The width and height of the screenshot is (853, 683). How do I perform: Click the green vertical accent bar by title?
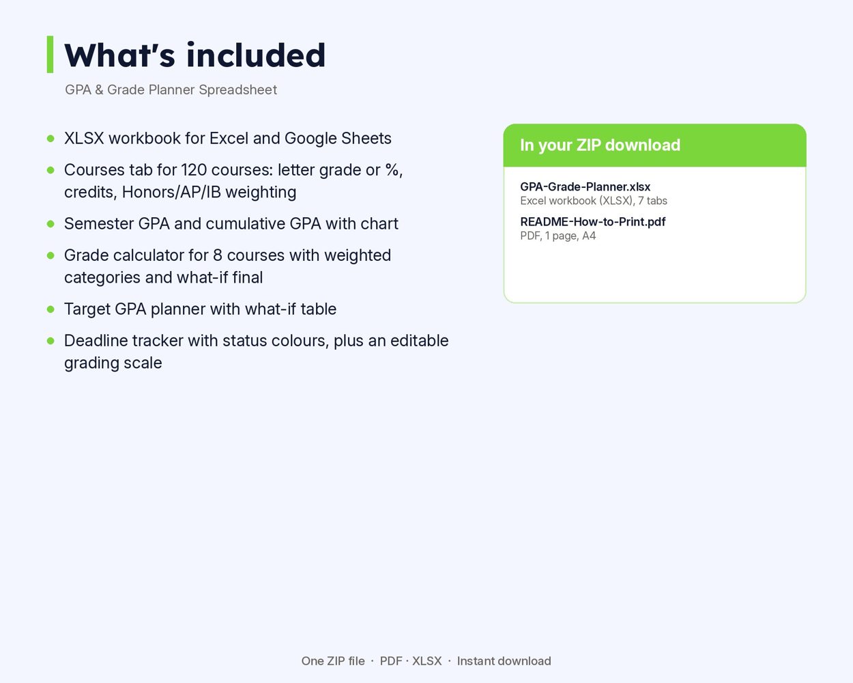[x=50, y=55]
